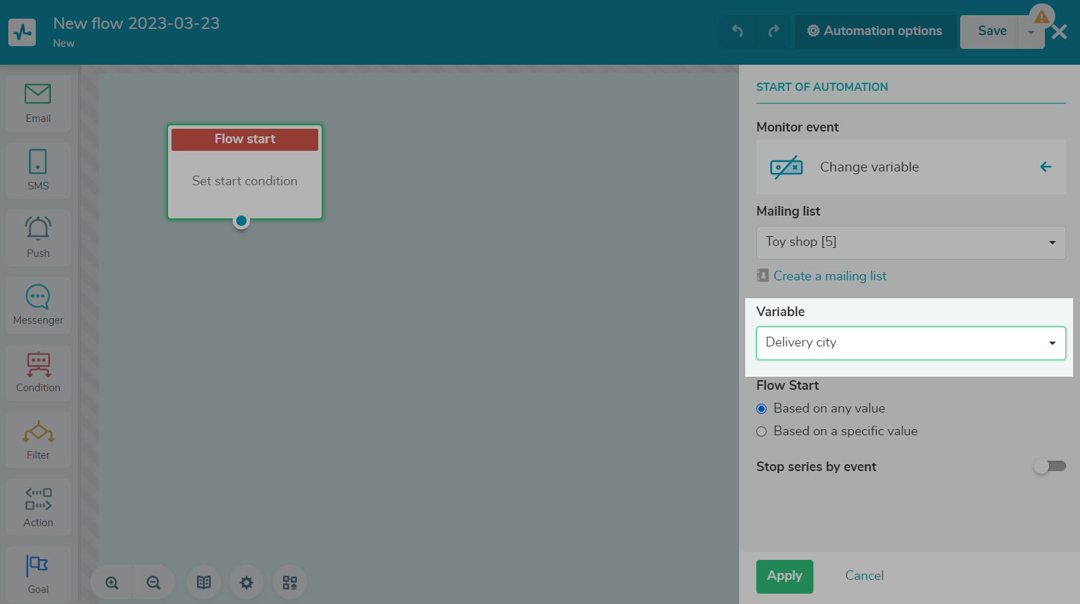Screen dimensions: 1080x604
Task: Select Based on any value option
Action: point(761,409)
